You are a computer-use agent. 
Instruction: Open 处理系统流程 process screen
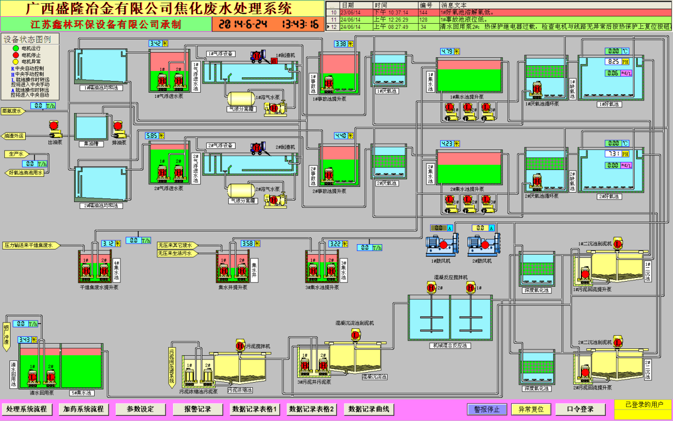[x=27, y=409]
